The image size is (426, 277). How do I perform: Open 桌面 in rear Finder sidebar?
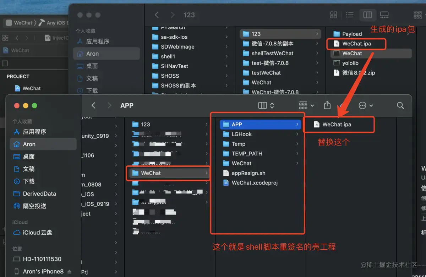106,66
